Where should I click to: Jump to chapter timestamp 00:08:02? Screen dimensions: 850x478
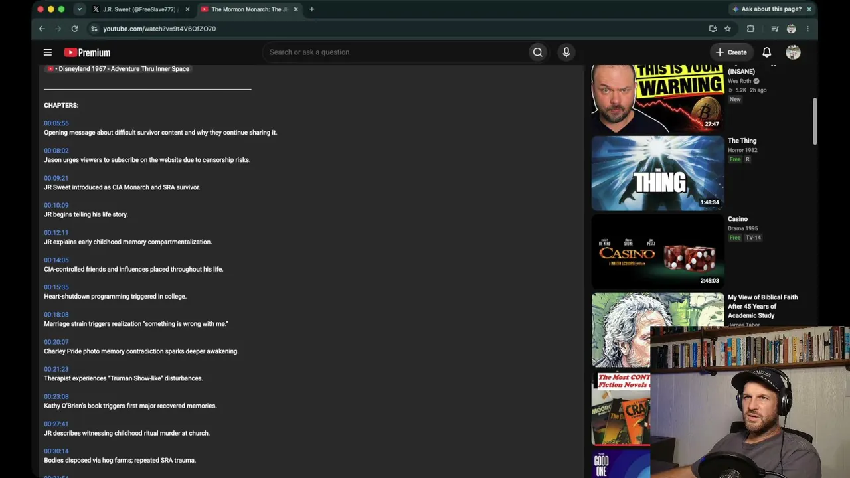click(x=56, y=151)
